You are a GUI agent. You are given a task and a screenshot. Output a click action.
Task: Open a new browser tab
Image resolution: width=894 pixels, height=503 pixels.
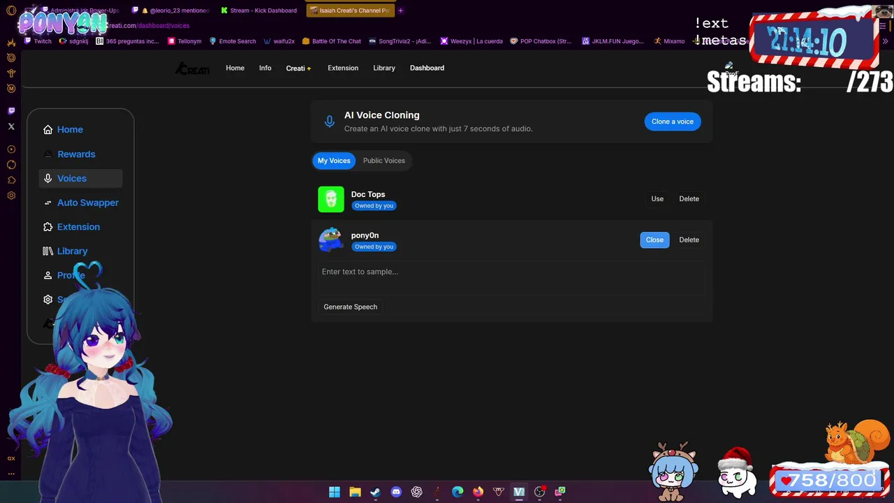pyautogui.click(x=401, y=10)
